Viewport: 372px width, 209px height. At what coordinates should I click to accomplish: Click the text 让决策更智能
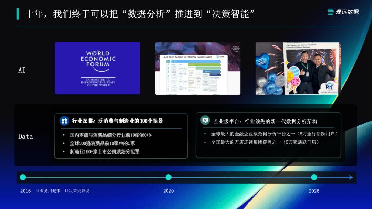[x=77, y=191]
